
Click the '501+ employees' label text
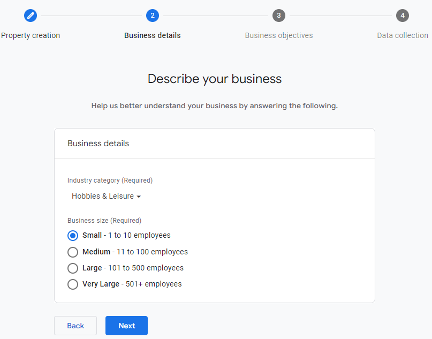154,284
